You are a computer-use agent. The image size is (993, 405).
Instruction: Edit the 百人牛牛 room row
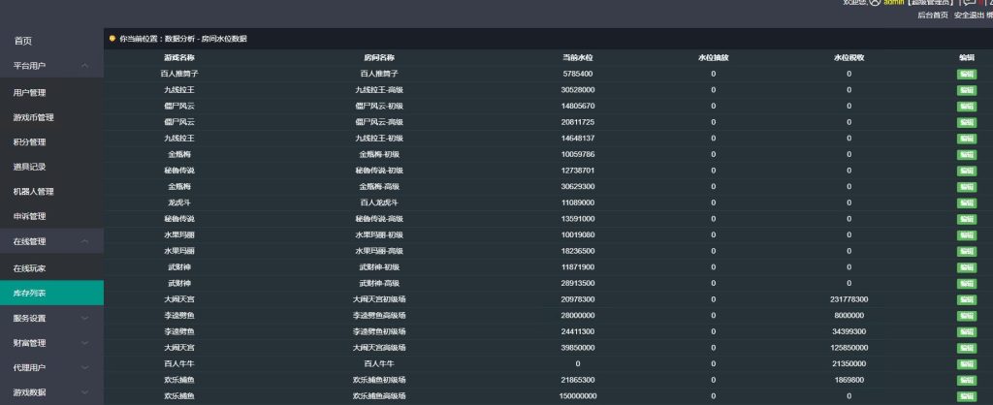tap(967, 364)
